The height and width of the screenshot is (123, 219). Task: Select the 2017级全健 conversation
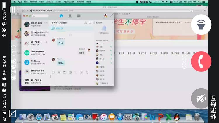(36, 81)
